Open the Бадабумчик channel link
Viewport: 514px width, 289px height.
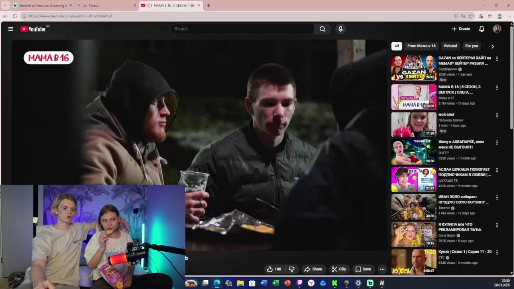pyautogui.click(x=448, y=69)
